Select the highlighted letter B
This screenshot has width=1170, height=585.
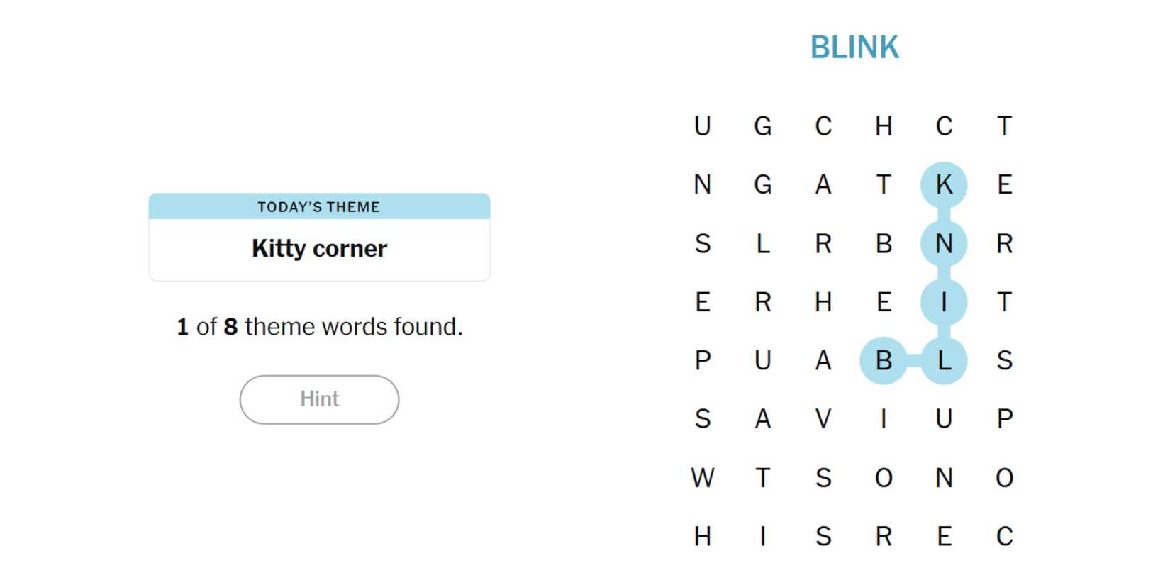point(884,360)
